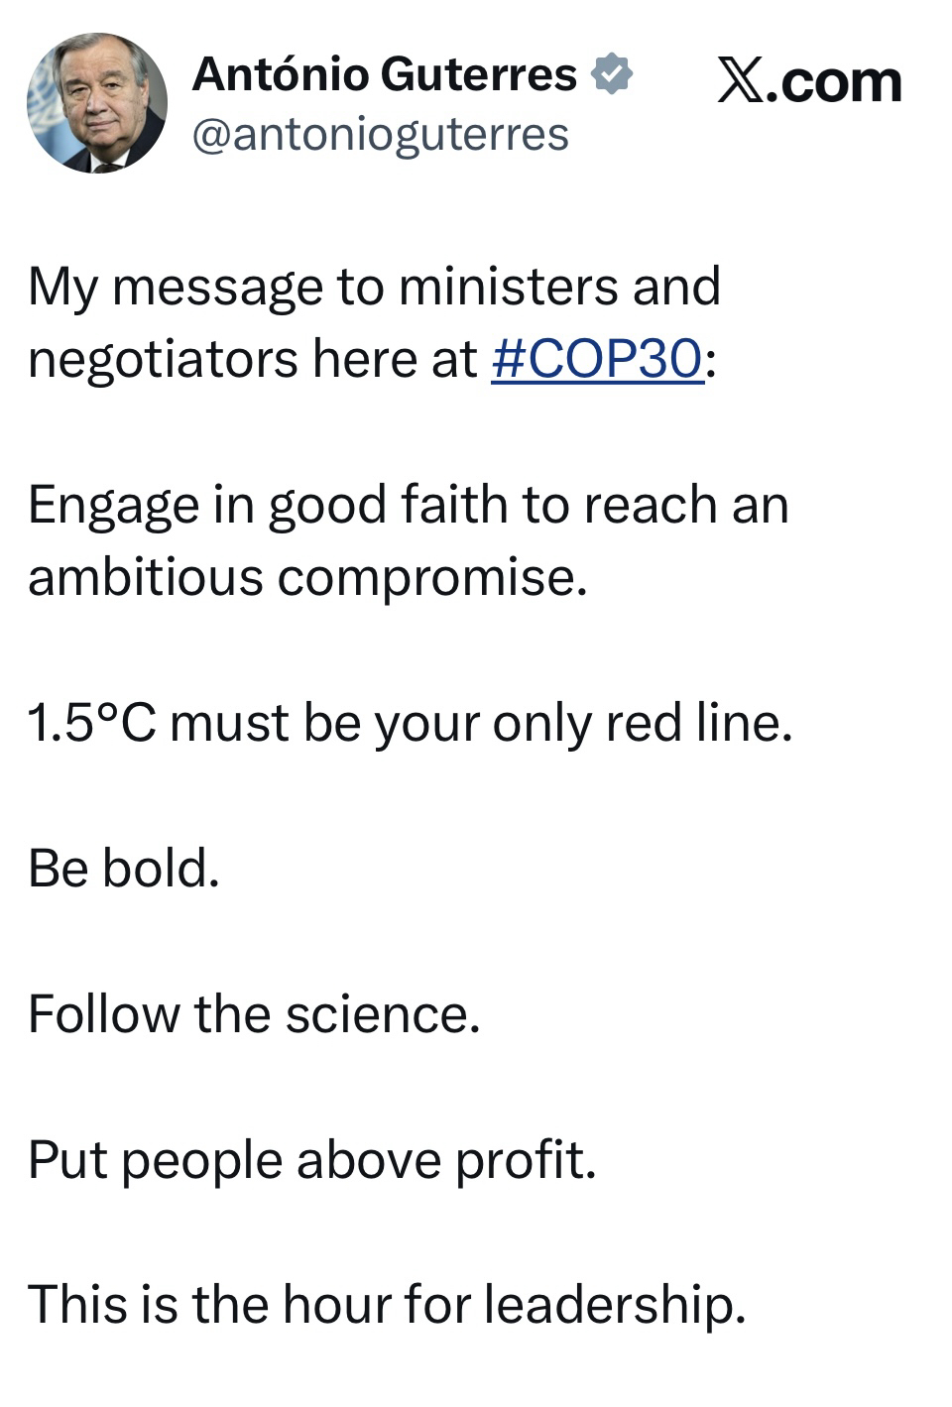Select the "Put people above profit." line
The image size is (952, 1407).
(x=311, y=1159)
